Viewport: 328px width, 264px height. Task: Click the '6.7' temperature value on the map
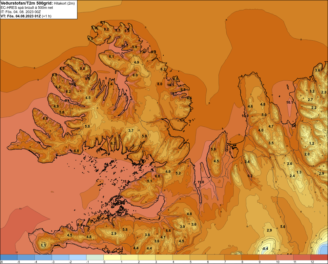(113, 143)
